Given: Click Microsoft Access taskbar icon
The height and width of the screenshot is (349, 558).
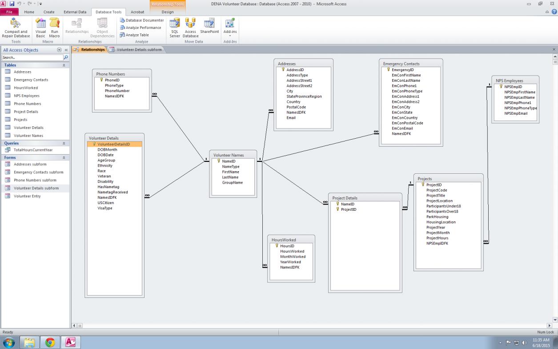Looking at the screenshot, I should click(x=71, y=342).
